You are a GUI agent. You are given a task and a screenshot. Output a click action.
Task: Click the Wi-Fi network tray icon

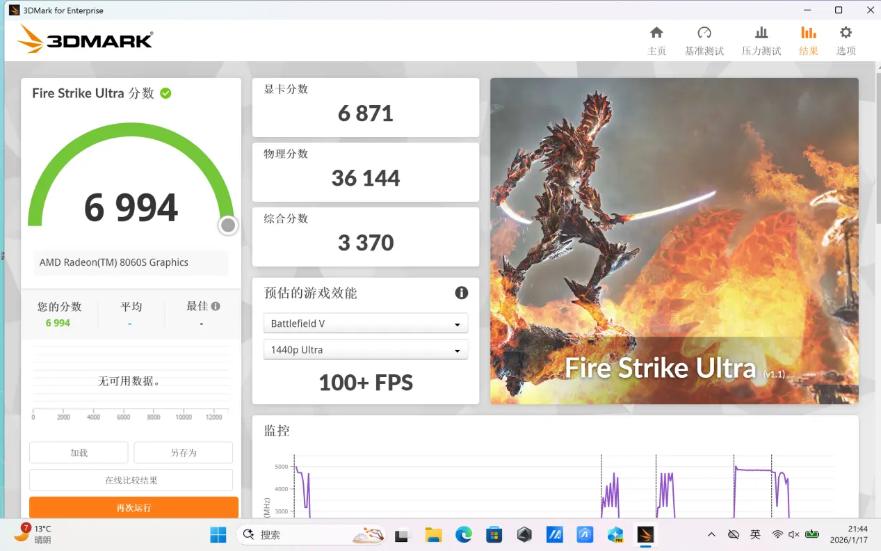[777, 534]
